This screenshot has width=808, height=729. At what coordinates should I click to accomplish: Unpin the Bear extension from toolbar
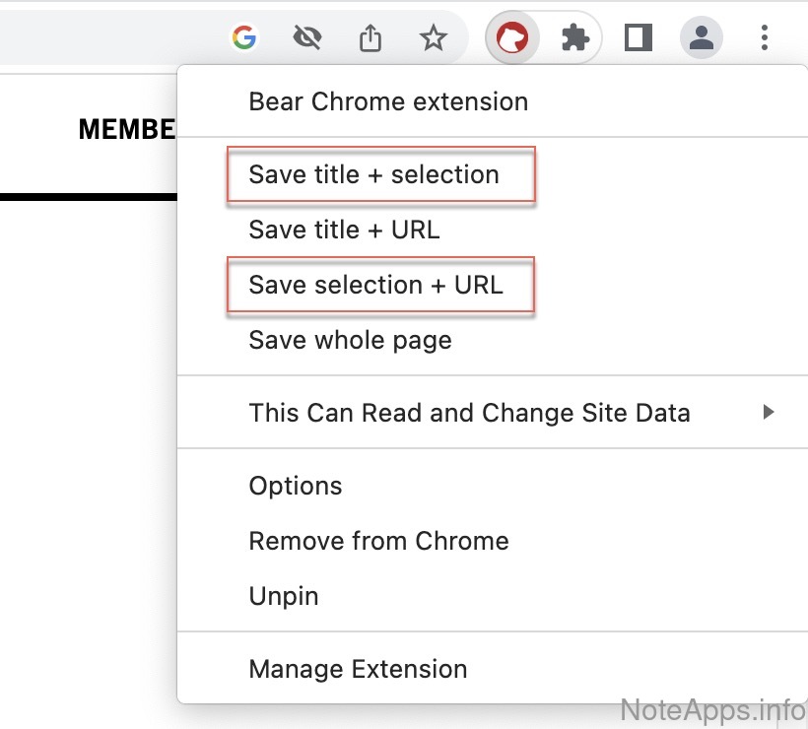(284, 596)
